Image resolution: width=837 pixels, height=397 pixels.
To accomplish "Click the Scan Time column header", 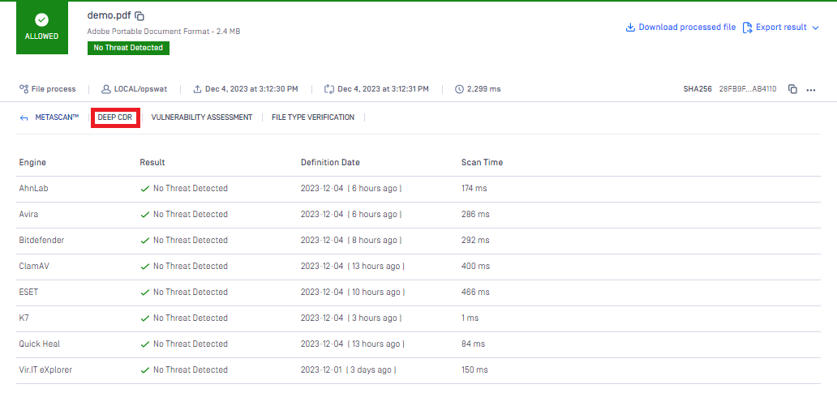I will tap(482, 162).
